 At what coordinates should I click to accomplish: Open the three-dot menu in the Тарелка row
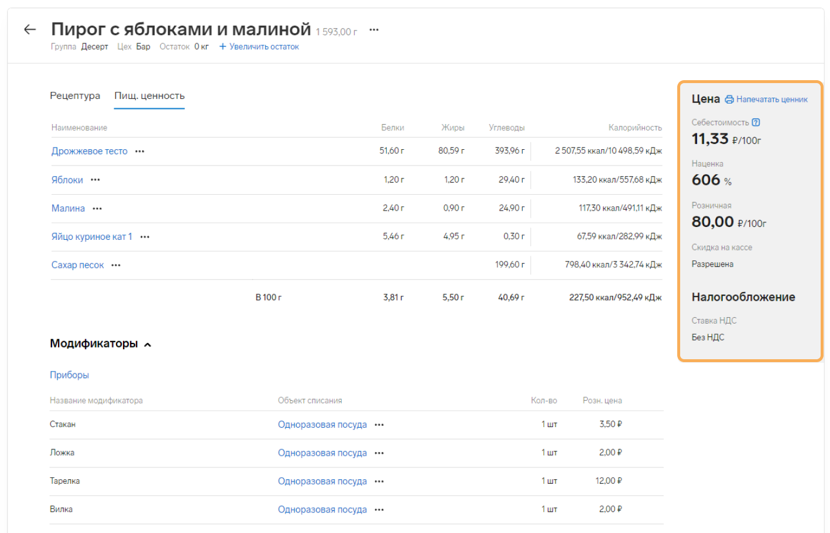coord(379,482)
